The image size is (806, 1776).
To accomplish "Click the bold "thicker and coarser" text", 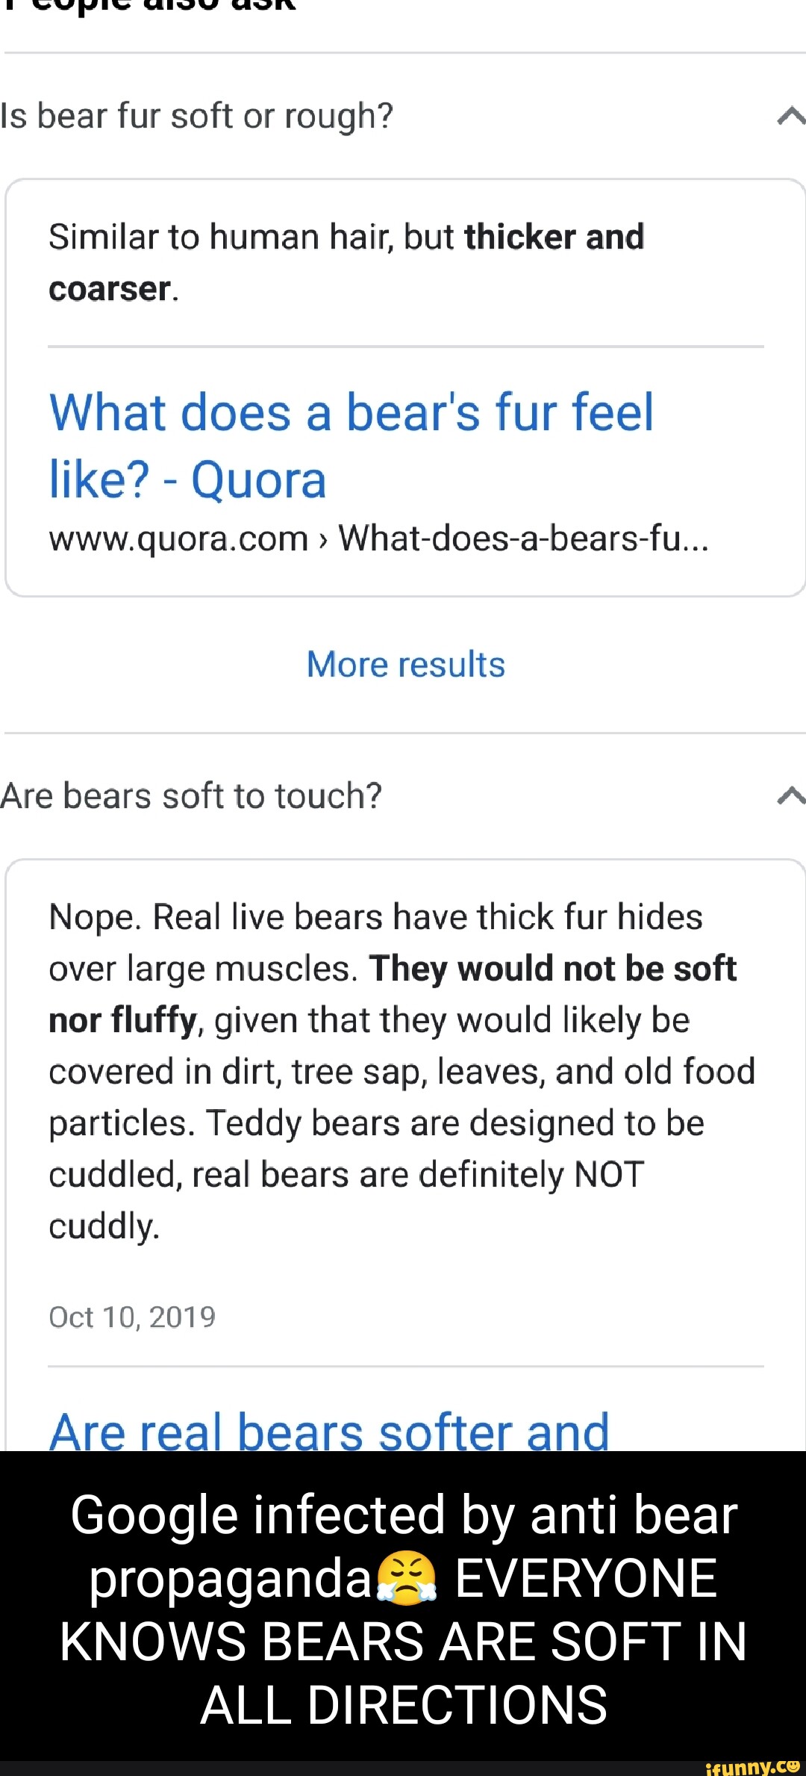I will coord(554,237).
